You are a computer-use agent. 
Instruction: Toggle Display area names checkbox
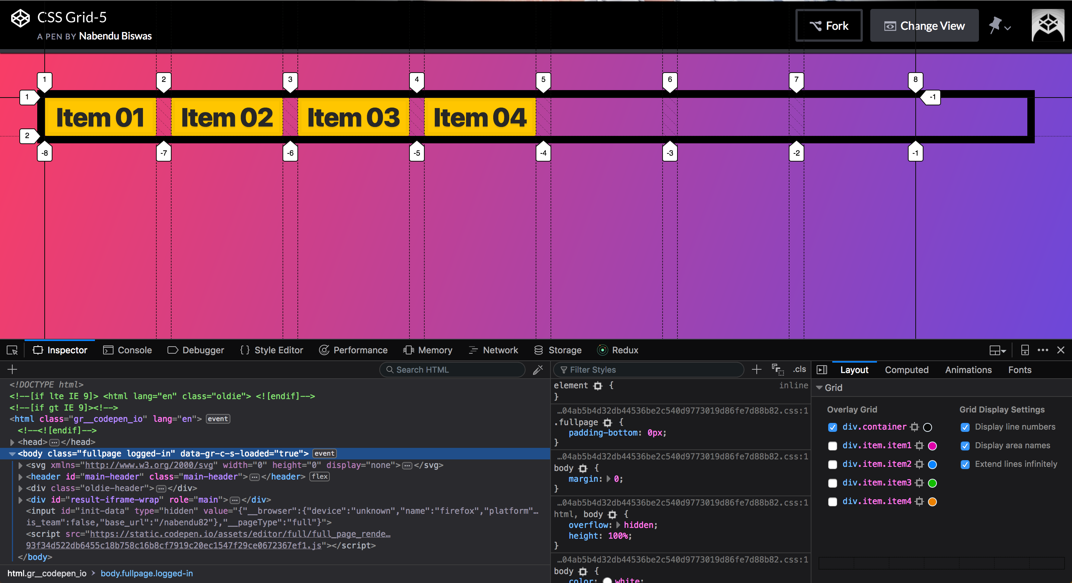(x=965, y=446)
